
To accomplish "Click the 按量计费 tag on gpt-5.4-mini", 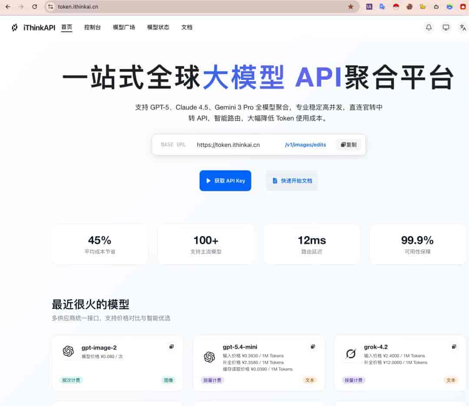I will click(x=212, y=380).
